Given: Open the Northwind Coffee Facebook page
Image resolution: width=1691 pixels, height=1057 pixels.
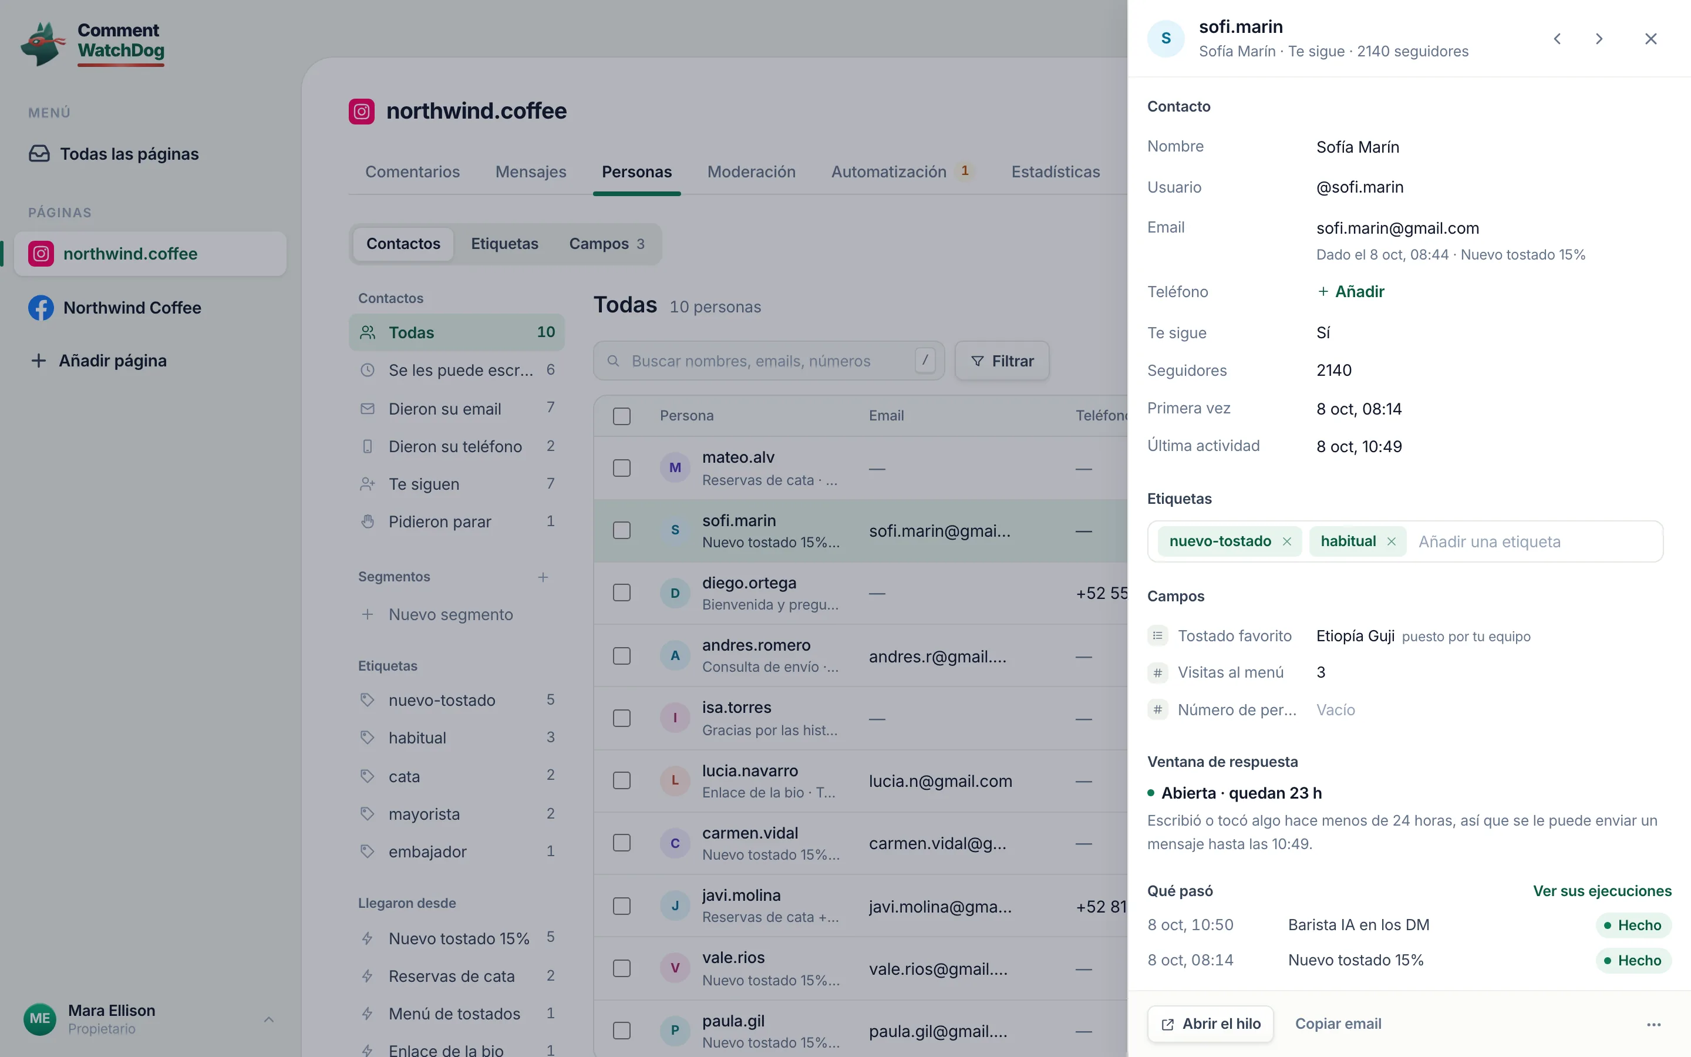Looking at the screenshot, I should (150, 308).
